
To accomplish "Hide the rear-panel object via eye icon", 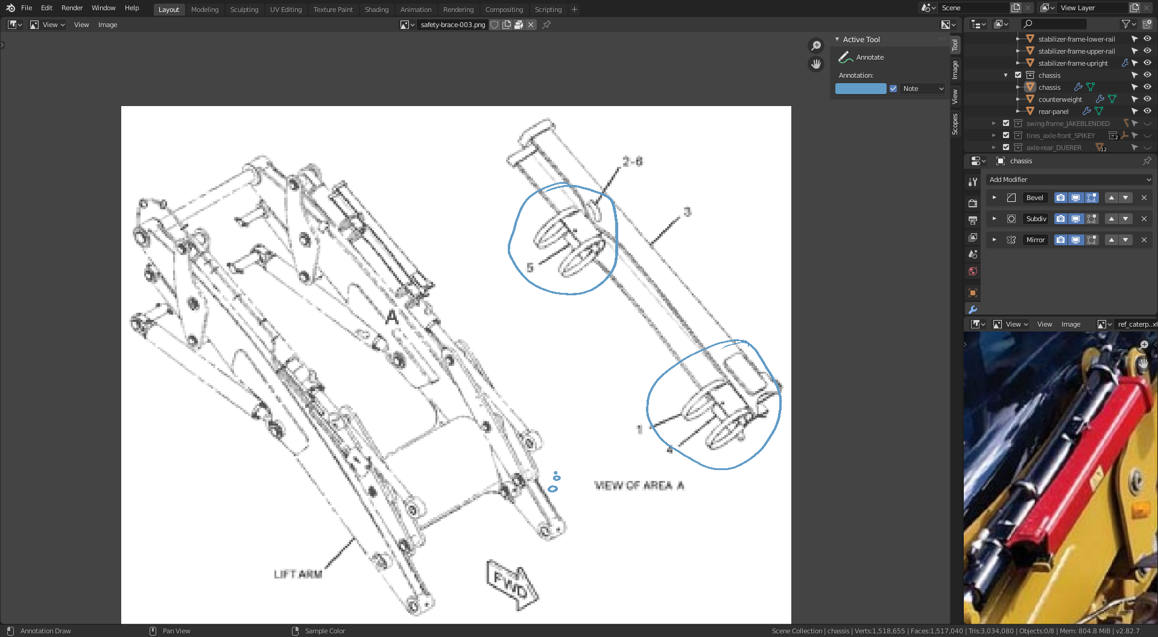I will 1148,111.
